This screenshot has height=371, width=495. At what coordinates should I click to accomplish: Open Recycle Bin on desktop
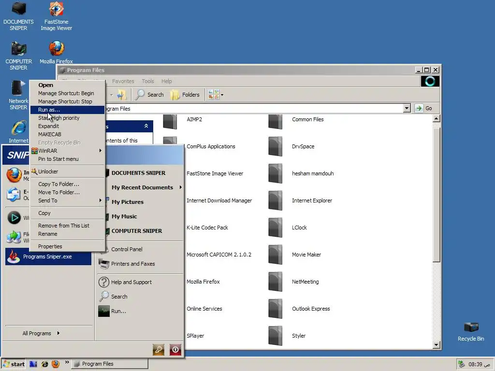[x=471, y=331]
